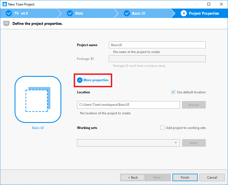Select the Basic UI template thumbnail
Screen dimensions: 228x185
(x=38, y=99)
